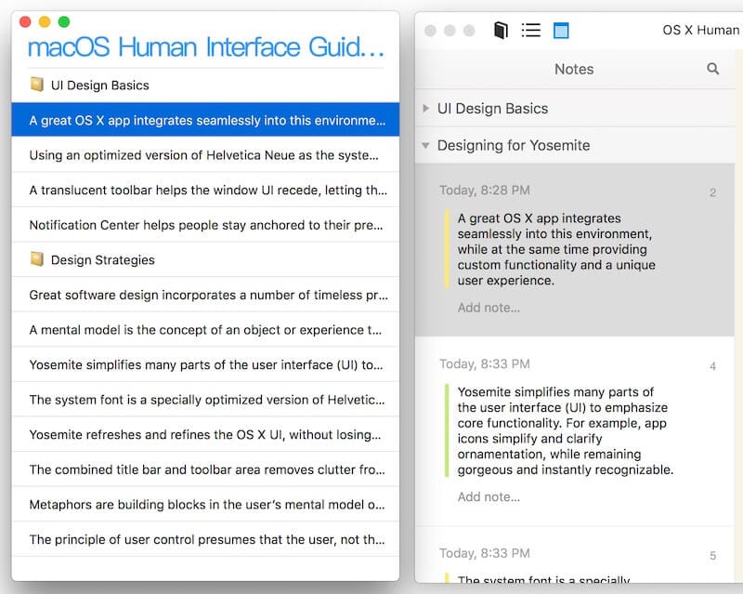Click page number 2 beside the 8:28 PM note
743x594 pixels.
point(712,192)
